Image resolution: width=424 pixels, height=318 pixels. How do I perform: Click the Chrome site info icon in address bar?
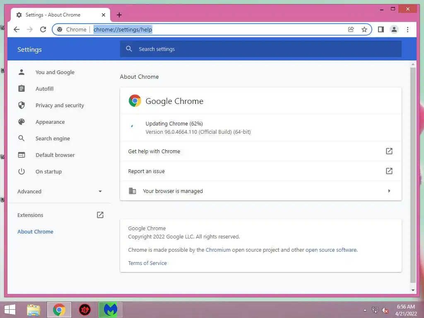pyautogui.click(x=60, y=29)
